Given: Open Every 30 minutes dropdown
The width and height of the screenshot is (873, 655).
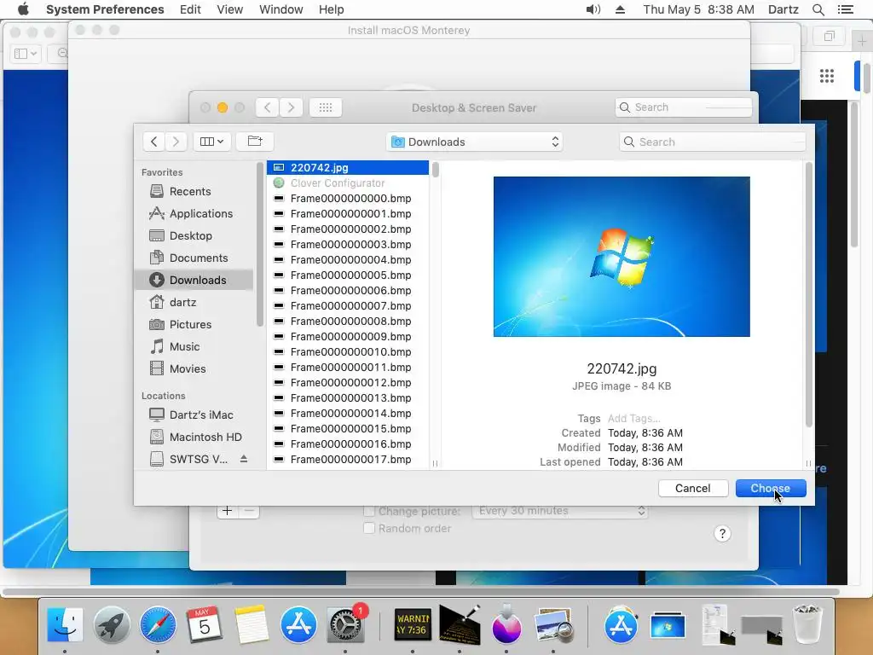Looking at the screenshot, I should coord(560,512).
